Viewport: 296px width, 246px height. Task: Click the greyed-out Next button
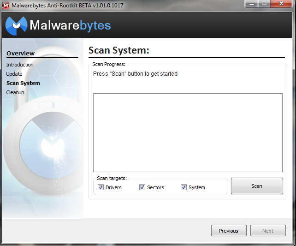pyautogui.click(x=268, y=230)
